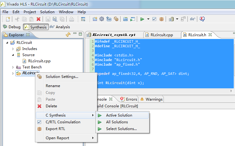Click the editor horizontal scrollbar
This screenshot has height=146, width=235.
160,91
